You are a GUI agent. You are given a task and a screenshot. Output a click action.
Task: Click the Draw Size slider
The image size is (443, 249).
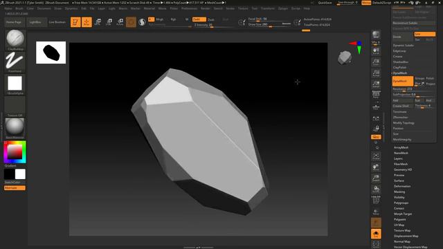(x=269, y=25)
